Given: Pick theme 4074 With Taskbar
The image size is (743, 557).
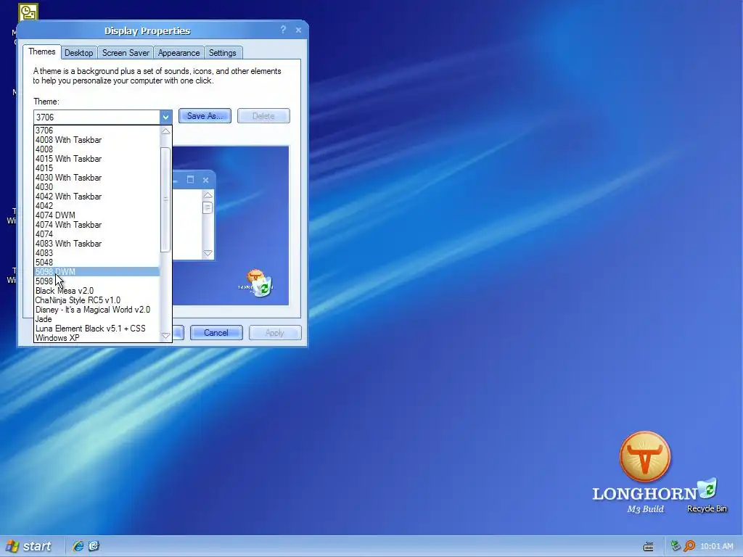Looking at the screenshot, I should (97, 225).
